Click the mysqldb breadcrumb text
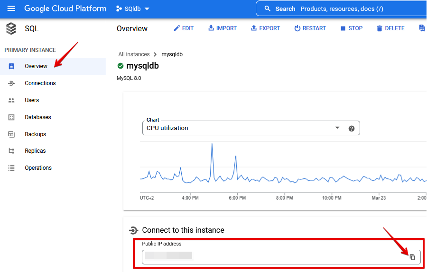Viewport: 427px width, 272px height. 172,54
